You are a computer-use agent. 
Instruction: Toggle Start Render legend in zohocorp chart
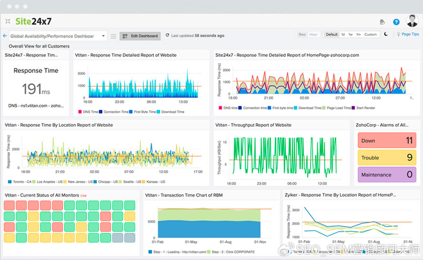[363, 108]
